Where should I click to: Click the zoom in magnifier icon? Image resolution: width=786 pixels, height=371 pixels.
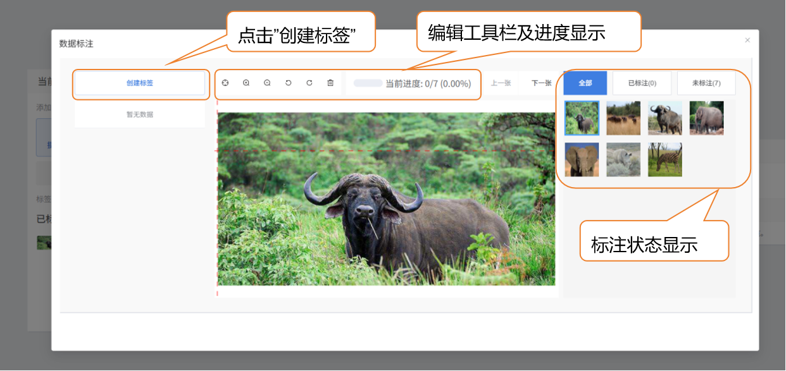pyautogui.click(x=246, y=83)
